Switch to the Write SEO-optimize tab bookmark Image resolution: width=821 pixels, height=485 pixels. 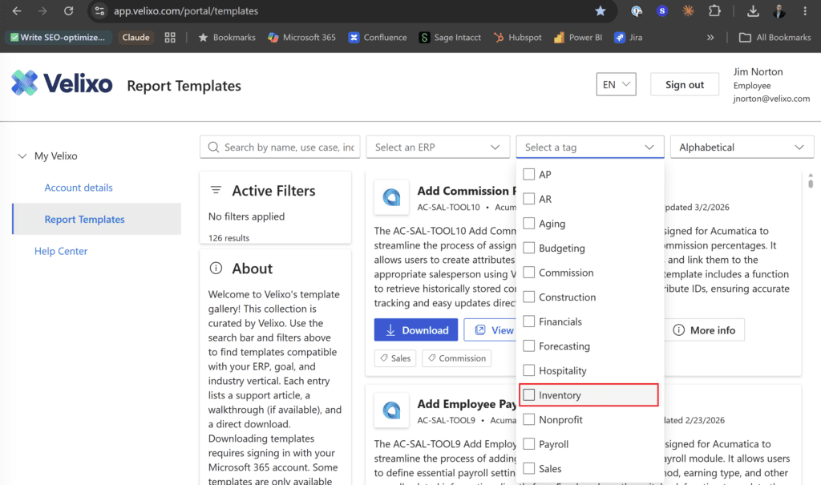[x=58, y=38]
